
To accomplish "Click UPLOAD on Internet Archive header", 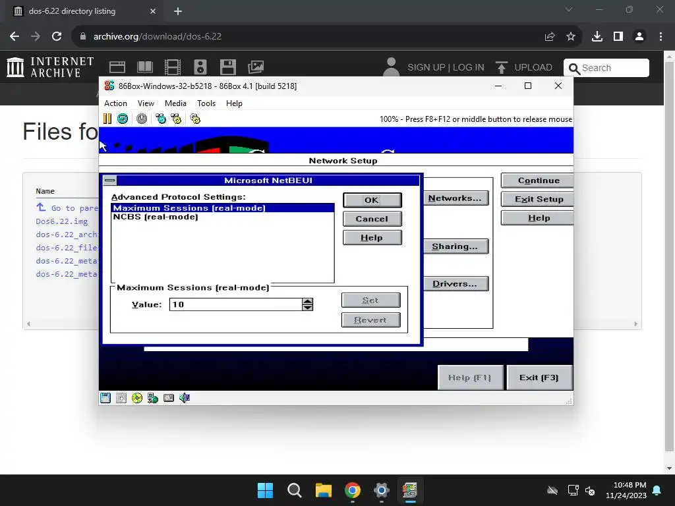I will click(x=524, y=68).
